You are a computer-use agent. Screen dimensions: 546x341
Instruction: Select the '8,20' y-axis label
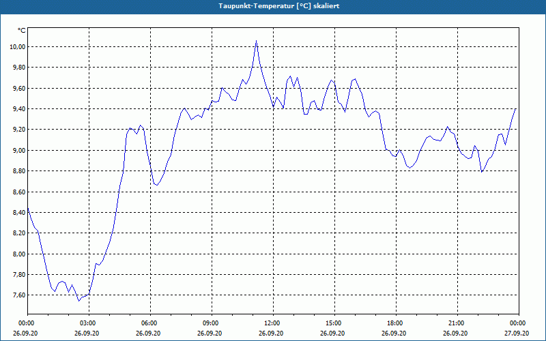pos(19,233)
